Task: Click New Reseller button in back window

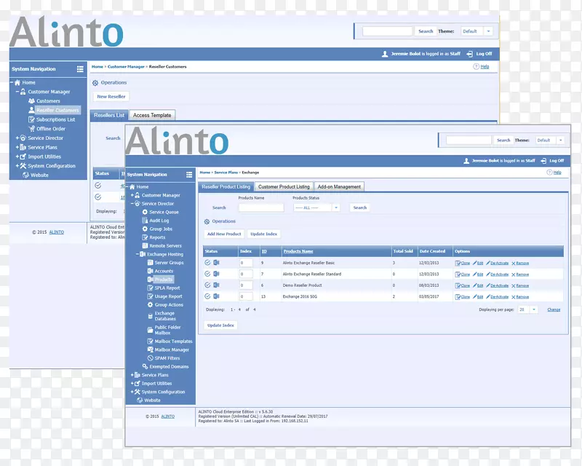Action: point(111,97)
